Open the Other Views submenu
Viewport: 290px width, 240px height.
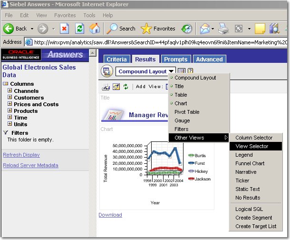point(199,138)
